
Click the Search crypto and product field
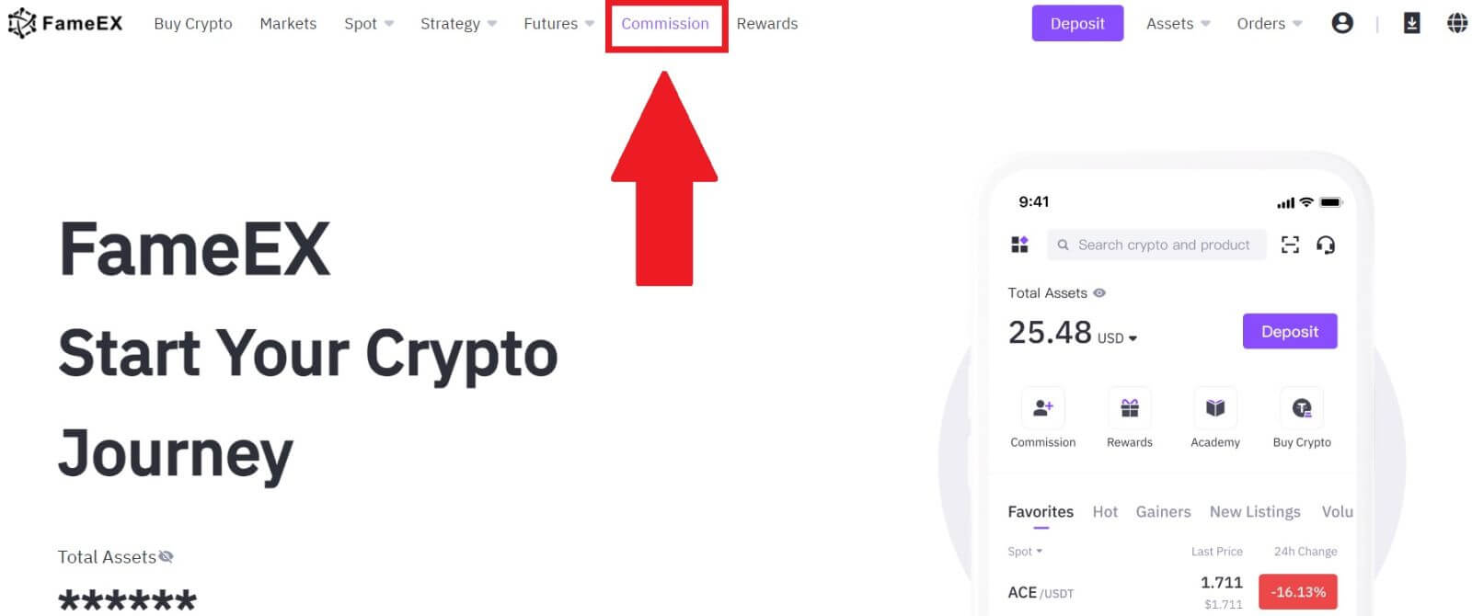click(1159, 245)
